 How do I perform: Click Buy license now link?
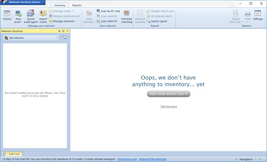[x=127, y=159]
